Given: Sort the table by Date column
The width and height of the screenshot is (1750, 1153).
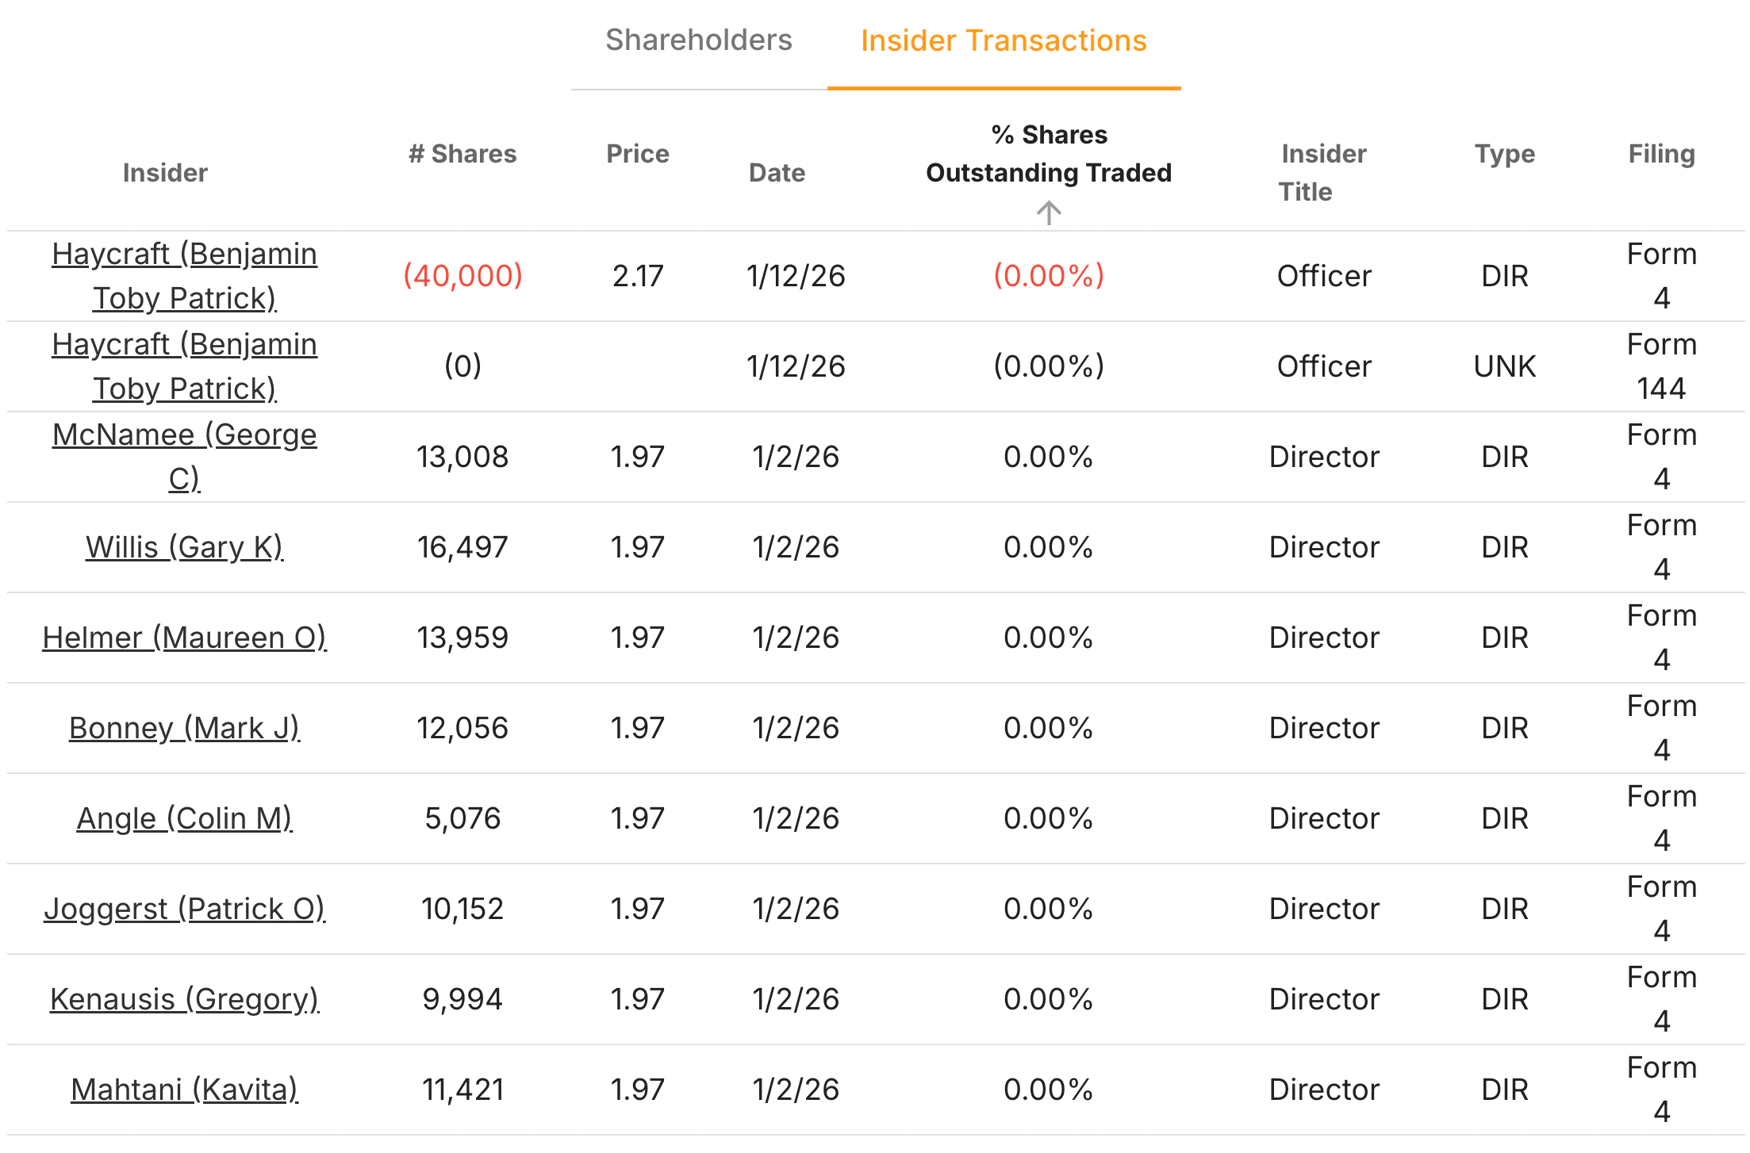Looking at the screenshot, I should pos(777,172).
